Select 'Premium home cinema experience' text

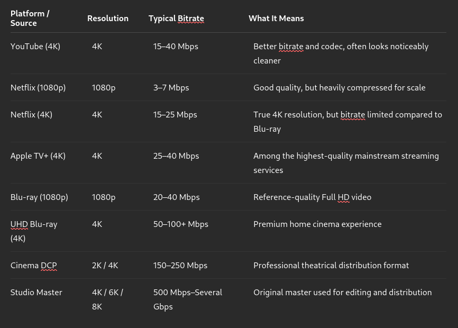tap(317, 224)
